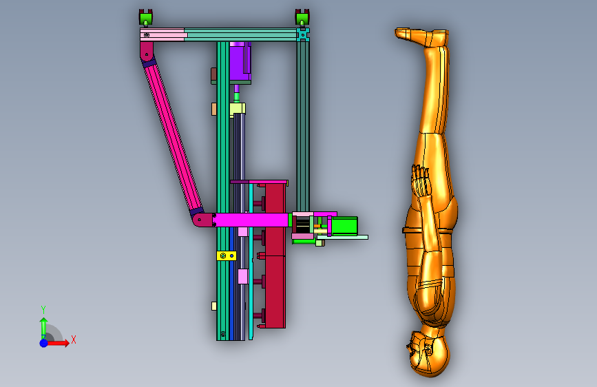Screen dimensions: 597x387
Task: Select the diagonal pink support strut
Action: tap(173, 138)
